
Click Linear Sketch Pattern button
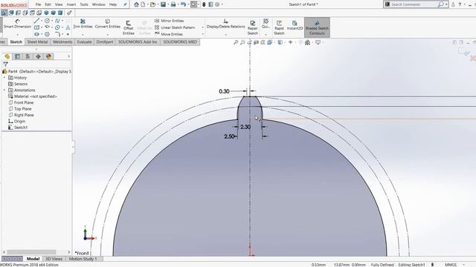click(175, 27)
